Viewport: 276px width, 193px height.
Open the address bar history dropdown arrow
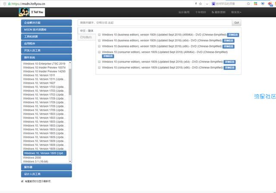pyautogui.click(x=207, y=4)
